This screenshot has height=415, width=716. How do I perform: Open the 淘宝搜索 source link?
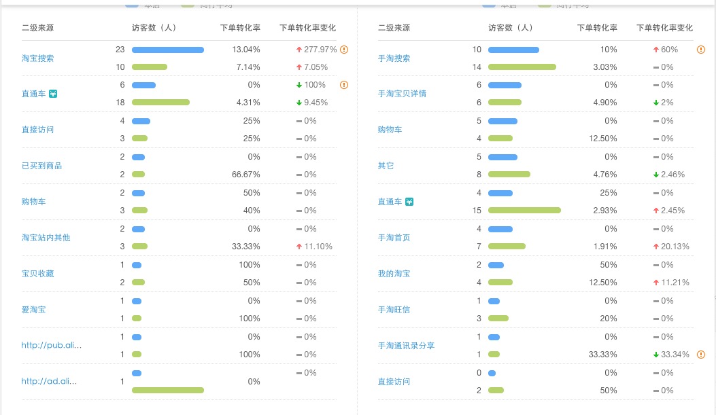[x=37, y=58]
